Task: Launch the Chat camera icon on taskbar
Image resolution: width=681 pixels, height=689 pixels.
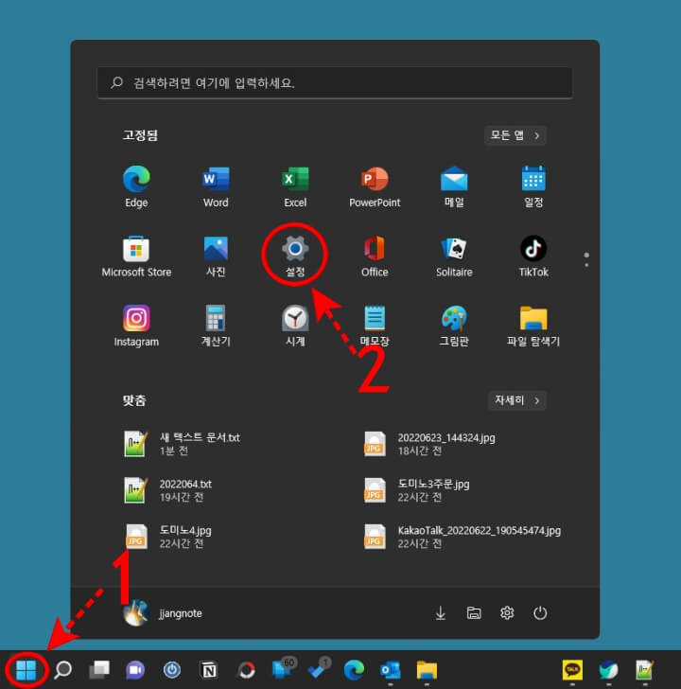Action: (x=135, y=670)
